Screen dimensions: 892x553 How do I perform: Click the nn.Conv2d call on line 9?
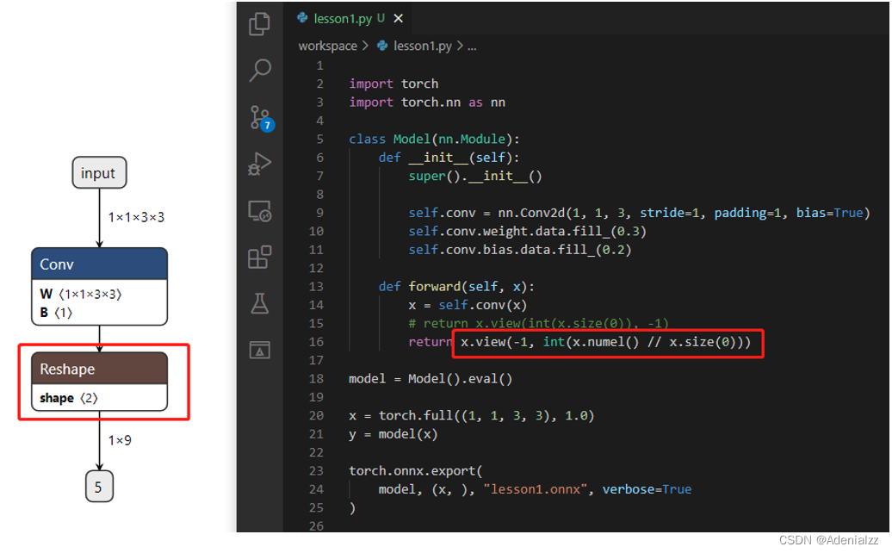684,213
